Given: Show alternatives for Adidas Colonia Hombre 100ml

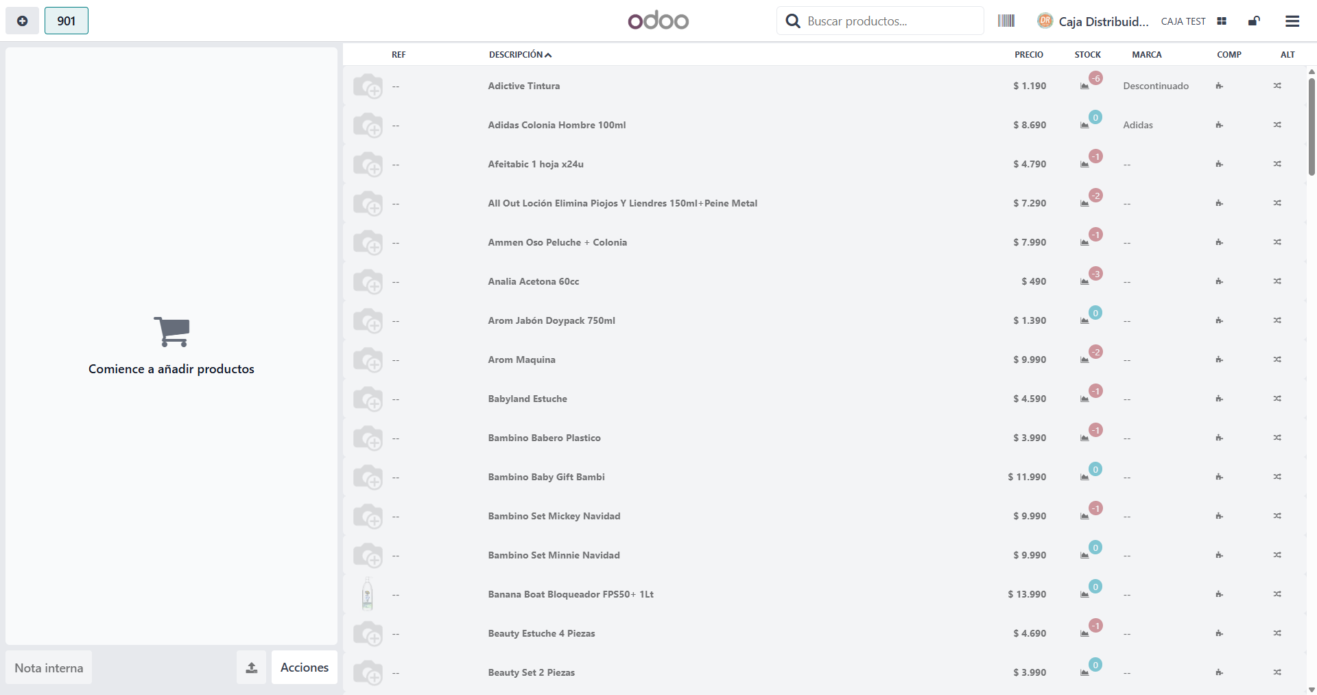Looking at the screenshot, I should [1277, 125].
